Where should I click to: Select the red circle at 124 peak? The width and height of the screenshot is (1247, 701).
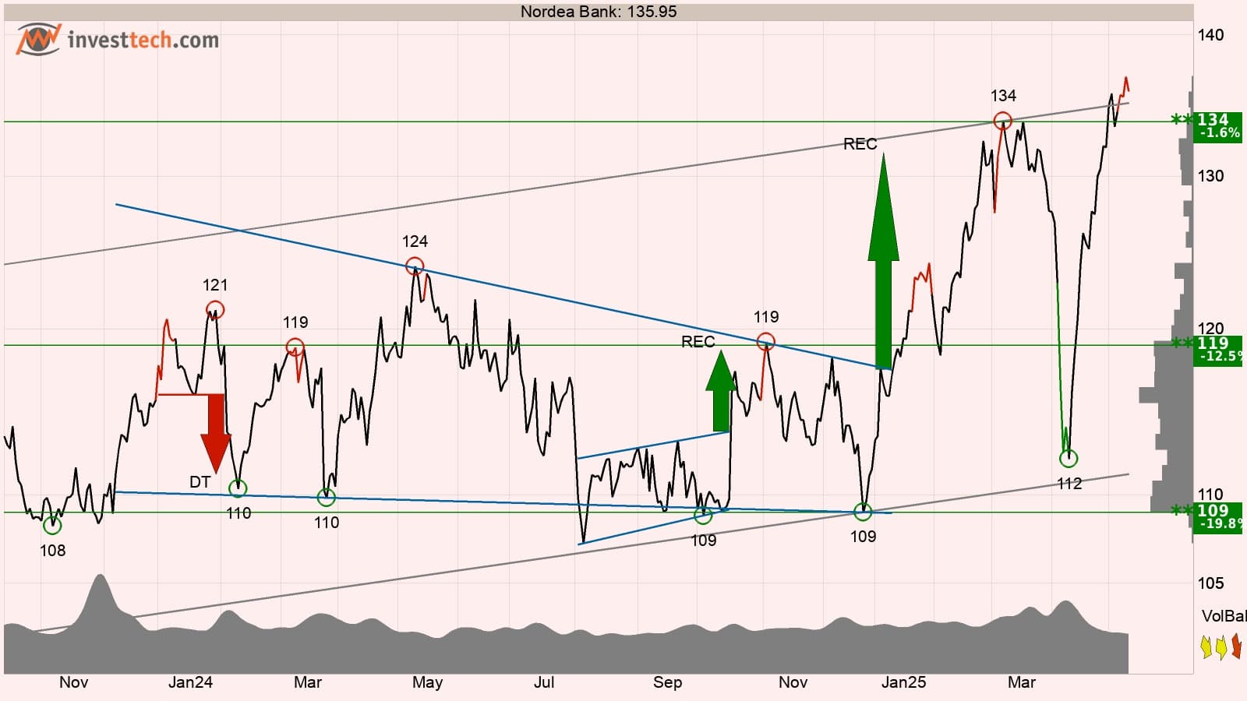point(415,266)
